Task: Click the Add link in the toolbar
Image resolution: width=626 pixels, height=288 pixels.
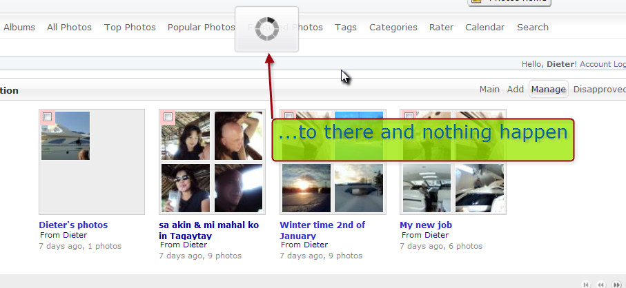Action: [516, 89]
